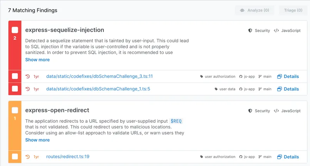Click the history clock icon beside dbSchemaChallenge_3.ts:11
Screen dimensions: 310x166
coord(28,76)
